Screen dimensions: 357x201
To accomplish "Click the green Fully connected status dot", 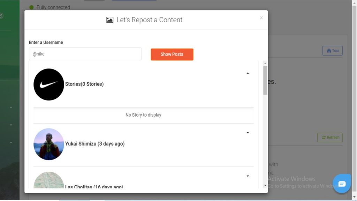I will (x=31, y=7).
